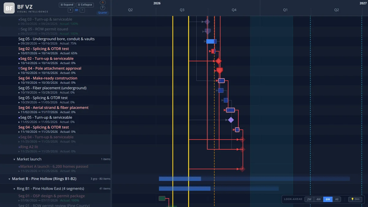This screenshot has width=368, height=207.
Task: Open the help question mark icon
Action: click(x=103, y=8)
